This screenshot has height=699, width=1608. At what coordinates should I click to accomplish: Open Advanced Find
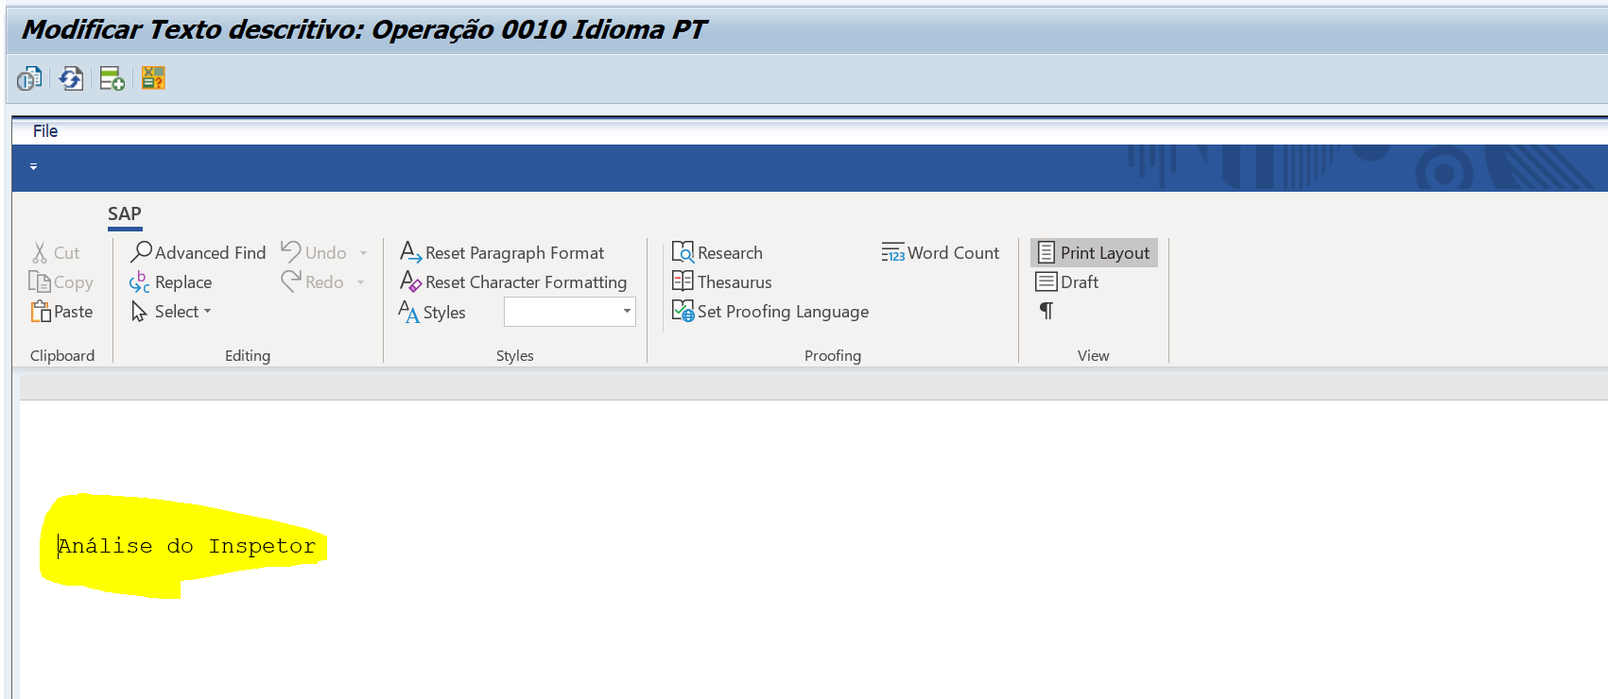(199, 252)
